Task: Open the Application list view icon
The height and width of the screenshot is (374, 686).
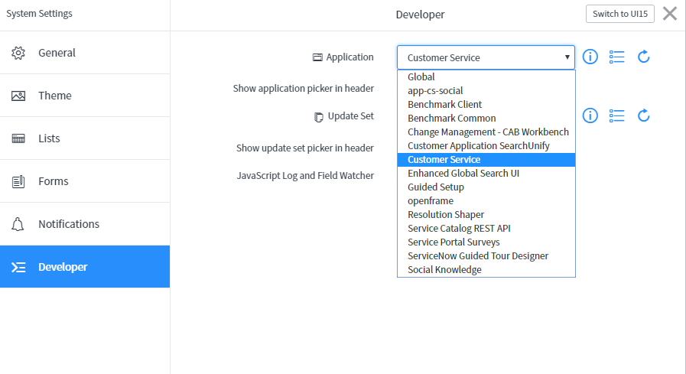Action: 617,57
